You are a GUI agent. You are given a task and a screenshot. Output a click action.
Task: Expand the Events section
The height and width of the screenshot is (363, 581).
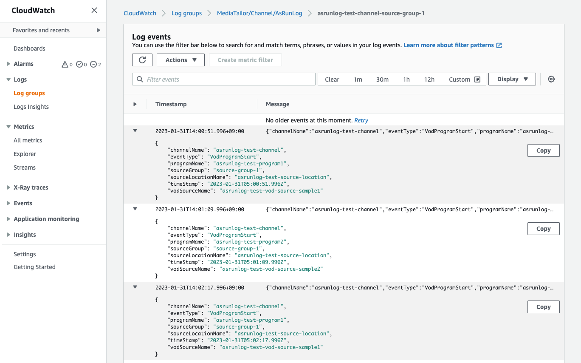coord(8,203)
